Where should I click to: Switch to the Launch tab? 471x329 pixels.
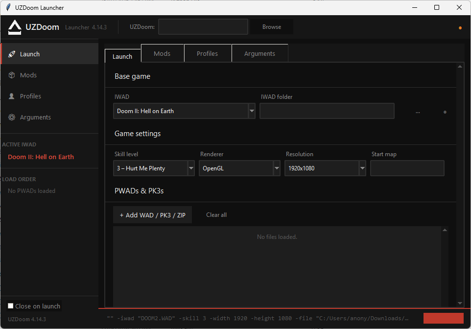122,56
